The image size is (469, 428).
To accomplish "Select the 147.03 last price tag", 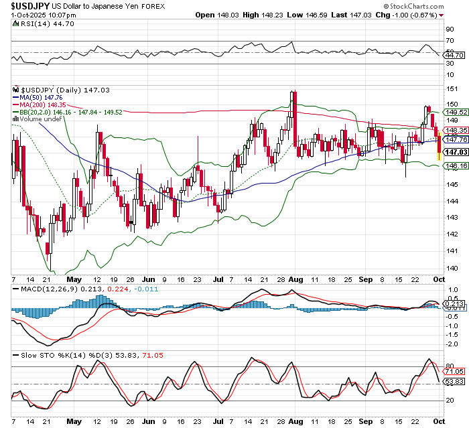I will (x=454, y=153).
